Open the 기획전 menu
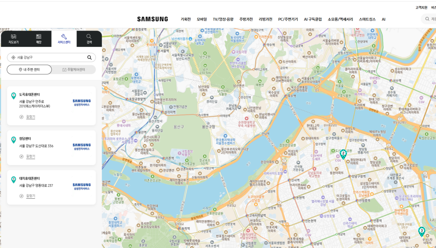This screenshot has width=436, height=248. 186,20
